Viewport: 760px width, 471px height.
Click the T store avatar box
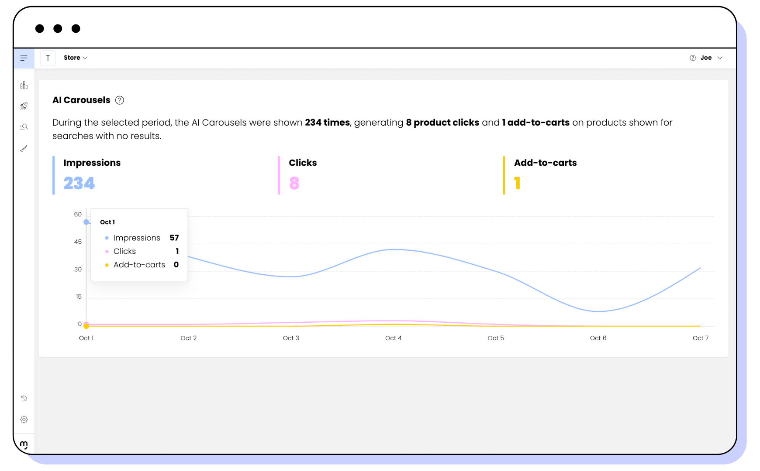pyautogui.click(x=48, y=58)
